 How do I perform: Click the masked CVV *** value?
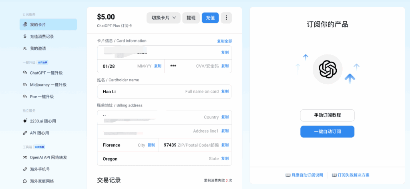click(173, 66)
